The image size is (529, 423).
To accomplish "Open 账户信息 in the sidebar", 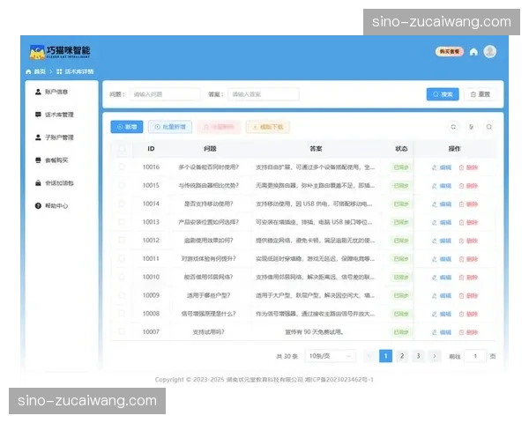I will pyautogui.click(x=52, y=92).
